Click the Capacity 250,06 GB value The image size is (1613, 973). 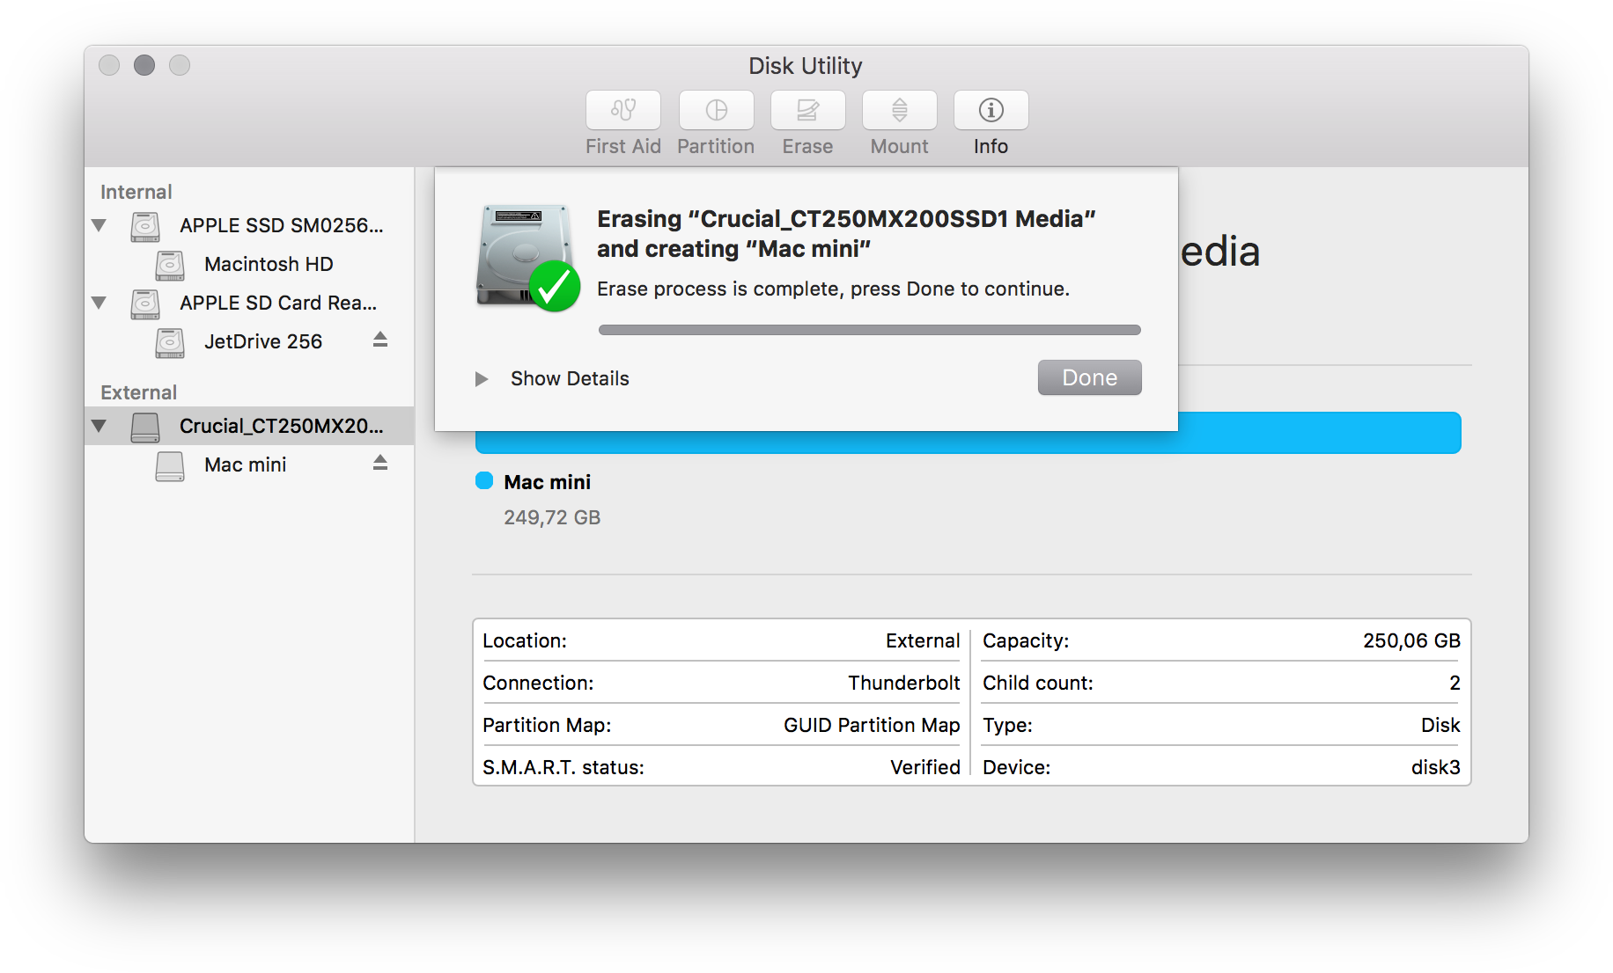pos(1411,640)
